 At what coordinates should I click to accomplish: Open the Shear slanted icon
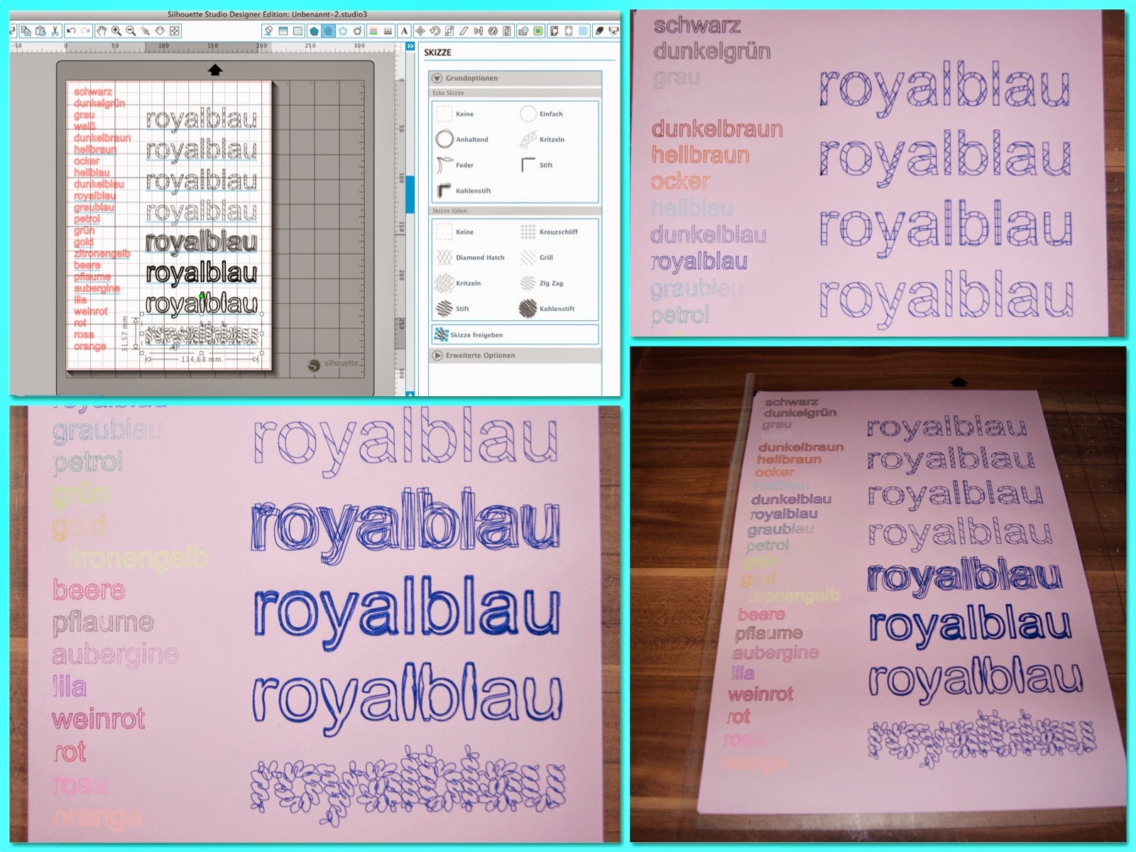[x=464, y=31]
